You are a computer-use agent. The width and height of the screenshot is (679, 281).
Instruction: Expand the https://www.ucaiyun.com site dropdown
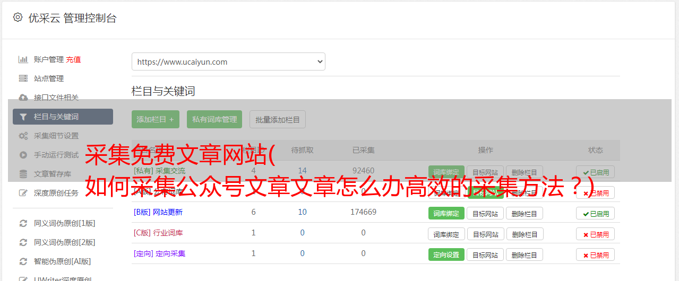pos(228,62)
